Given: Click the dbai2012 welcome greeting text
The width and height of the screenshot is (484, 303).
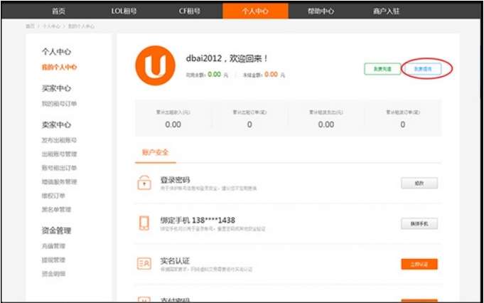Looking at the screenshot, I should point(227,58).
